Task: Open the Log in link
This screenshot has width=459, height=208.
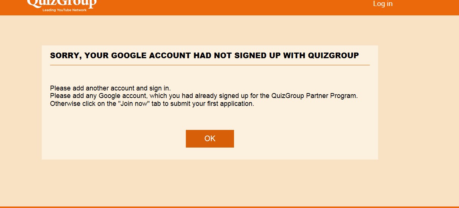Action: pos(383,4)
